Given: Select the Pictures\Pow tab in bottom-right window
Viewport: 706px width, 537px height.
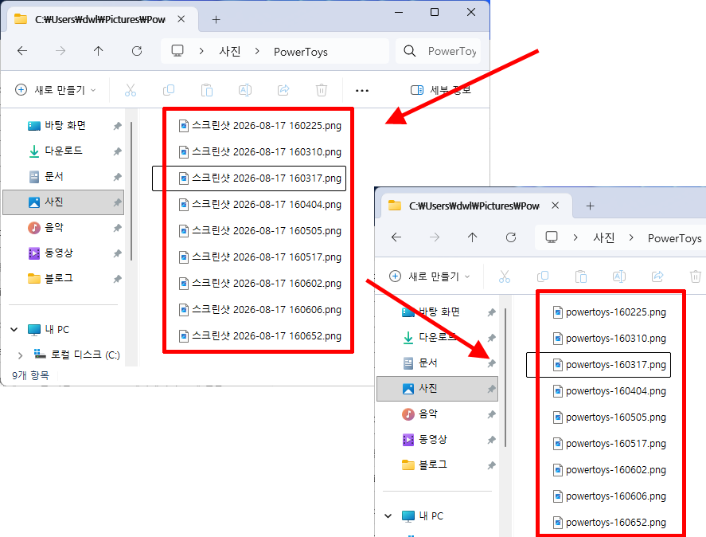Looking at the screenshot, I should tap(474, 206).
